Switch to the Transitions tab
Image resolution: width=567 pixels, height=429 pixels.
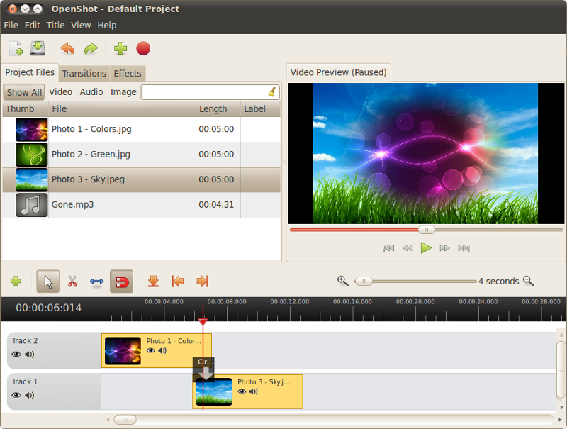[x=84, y=73]
